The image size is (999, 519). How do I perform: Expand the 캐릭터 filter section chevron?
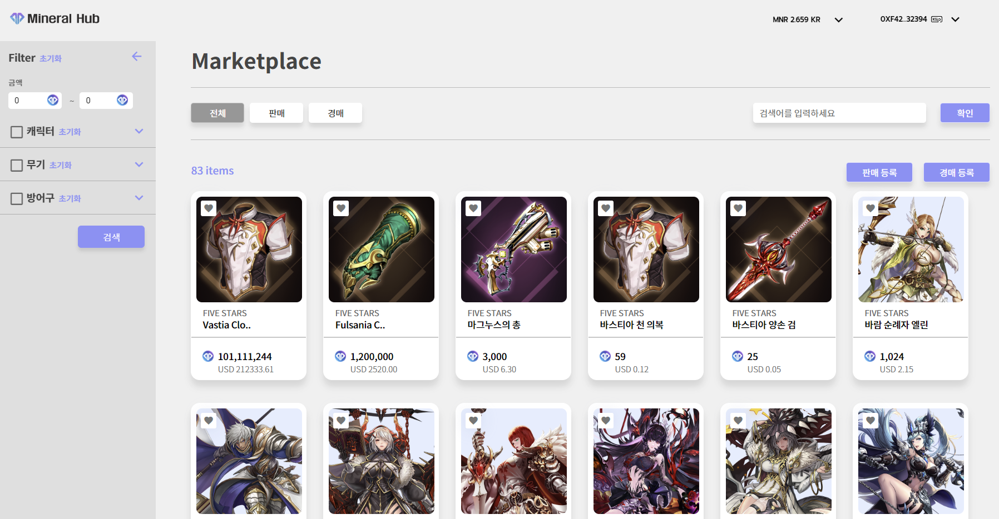pyautogui.click(x=139, y=131)
